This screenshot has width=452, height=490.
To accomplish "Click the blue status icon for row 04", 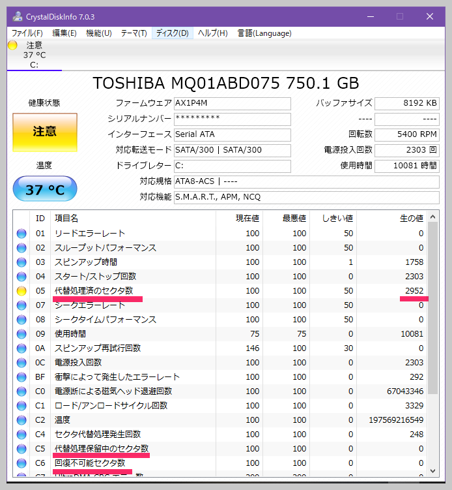I will [x=21, y=277].
